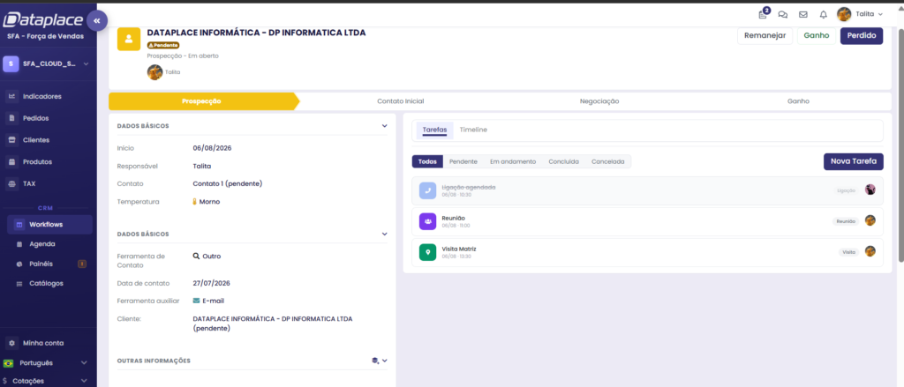Switch to the Timeline tab
904x387 pixels.
tap(473, 130)
